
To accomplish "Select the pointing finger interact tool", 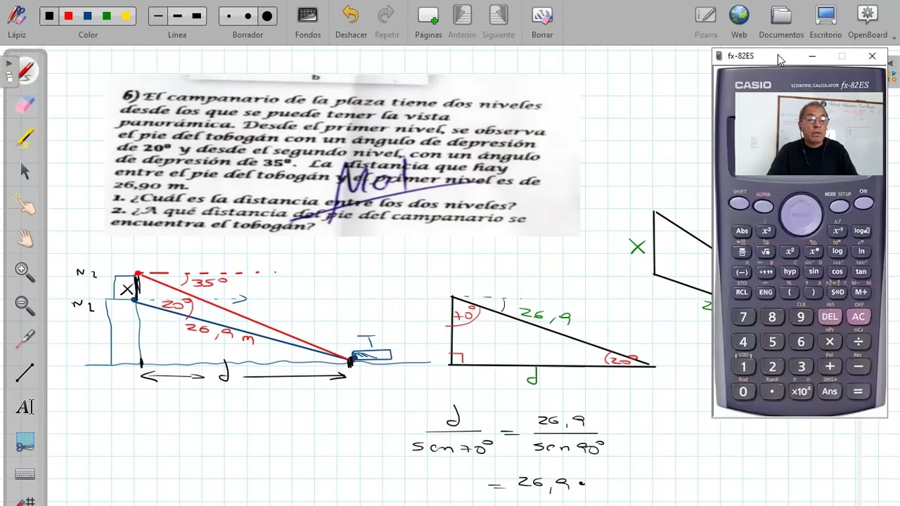I will point(25,205).
